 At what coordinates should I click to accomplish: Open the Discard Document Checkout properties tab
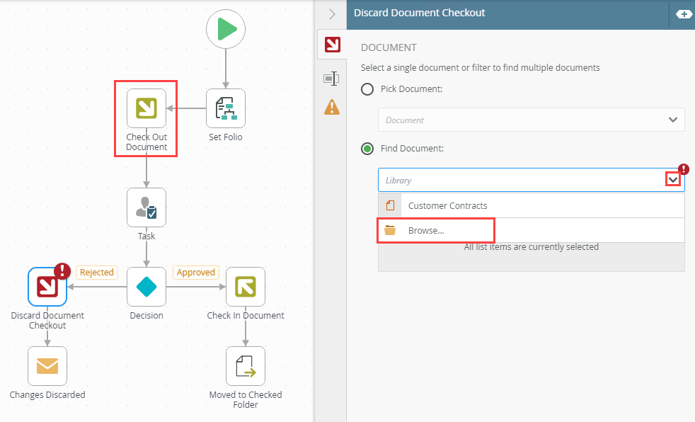331,46
